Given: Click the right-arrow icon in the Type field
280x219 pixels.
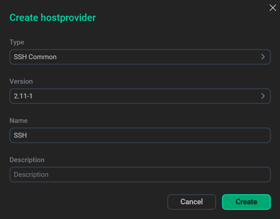Looking at the screenshot, I should point(263,57).
